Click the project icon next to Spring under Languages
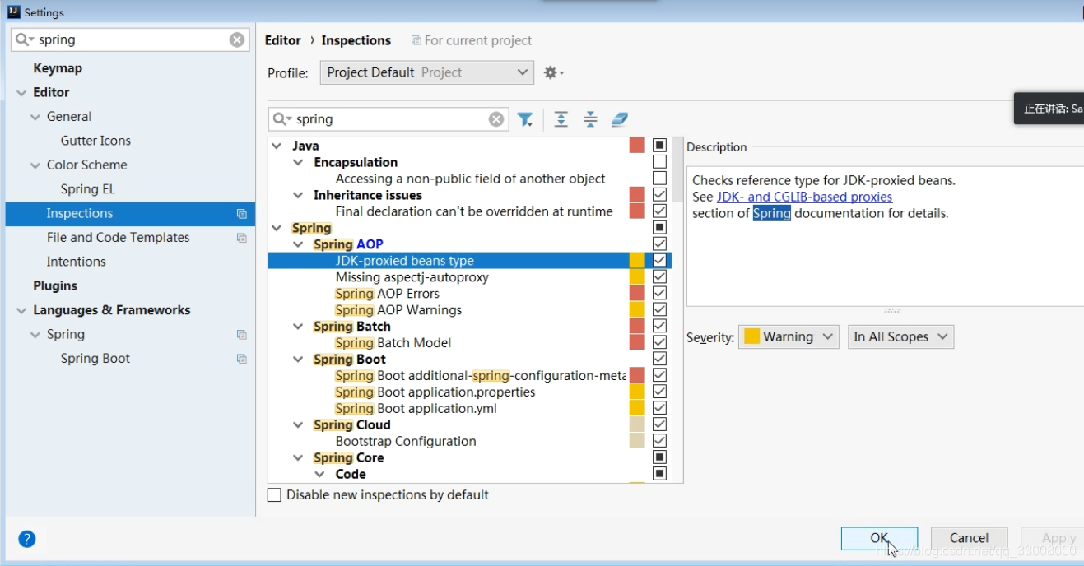This screenshot has height=566, width=1084. pyautogui.click(x=241, y=335)
